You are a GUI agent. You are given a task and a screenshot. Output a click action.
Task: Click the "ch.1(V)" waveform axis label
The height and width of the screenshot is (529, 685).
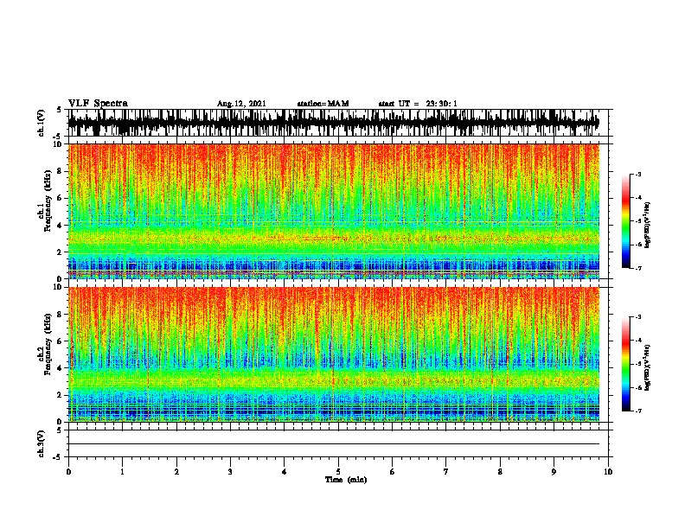42,123
